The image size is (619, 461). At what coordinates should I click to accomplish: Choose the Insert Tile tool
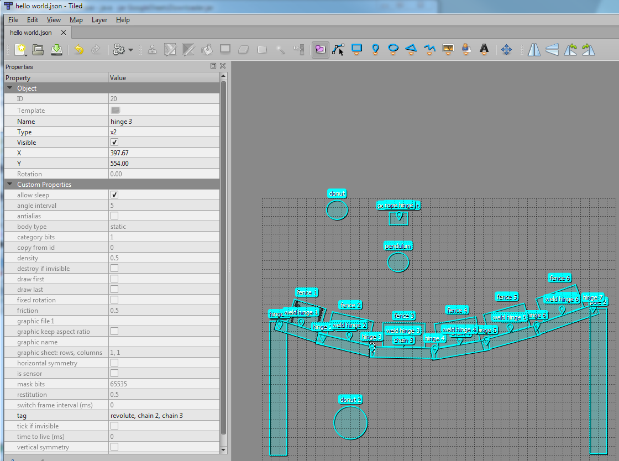[x=448, y=49]
